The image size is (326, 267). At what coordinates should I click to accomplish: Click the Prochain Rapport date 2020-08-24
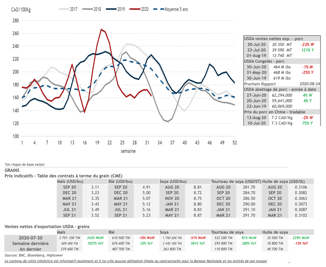click(305, 84)
